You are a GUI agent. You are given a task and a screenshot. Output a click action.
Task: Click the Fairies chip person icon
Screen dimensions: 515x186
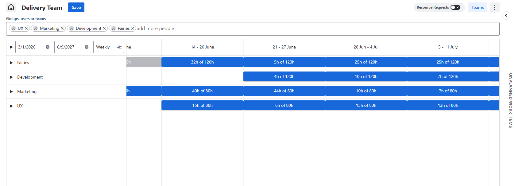click(114, 28)
